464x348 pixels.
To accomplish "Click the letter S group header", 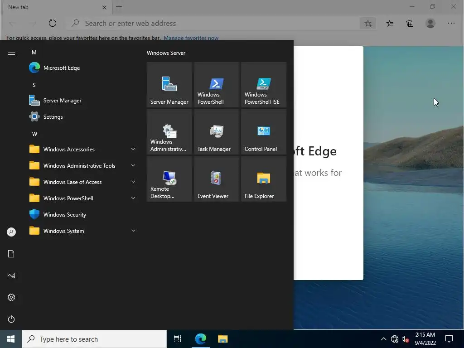I will point(34,85).
